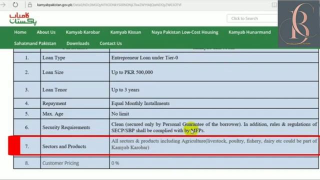This screenshot has width=320, height=180.
Task: Open the Downloads menu item
Action: [78, 43]
